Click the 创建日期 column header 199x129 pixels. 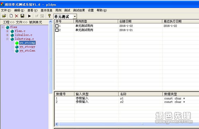tap(125, 21)
